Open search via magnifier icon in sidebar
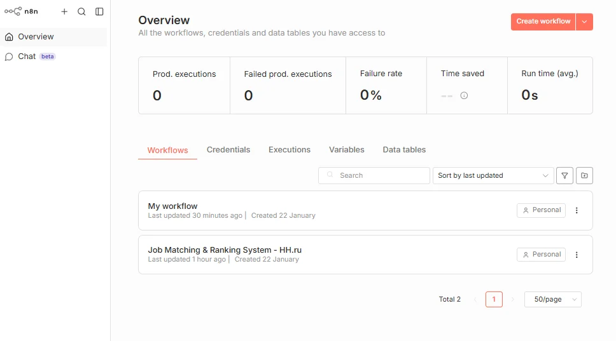The image size is (616, 341). pyautogui.click(x=81, y=11)
